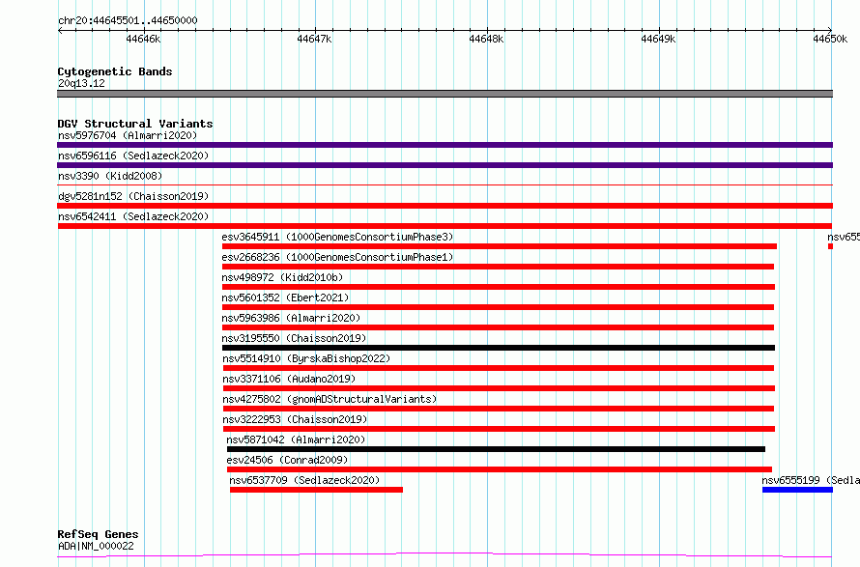Click the 44646k ruler tick label

(x=143, y=39)
